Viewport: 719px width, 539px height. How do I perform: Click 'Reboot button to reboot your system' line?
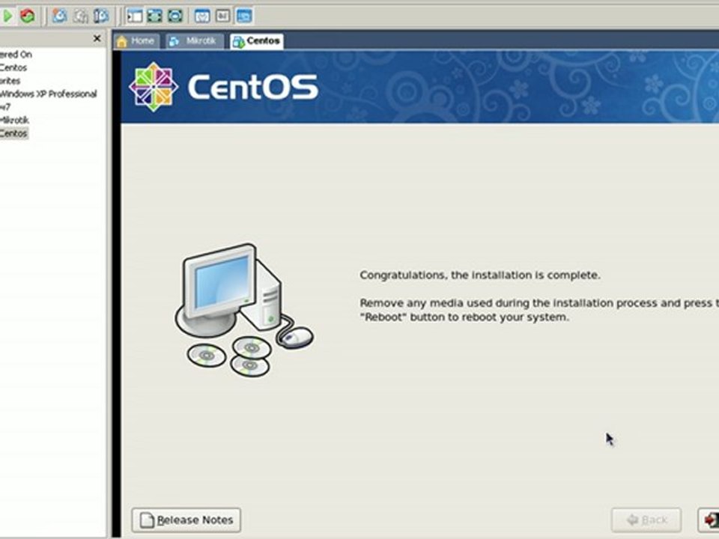tap(464, 317)
